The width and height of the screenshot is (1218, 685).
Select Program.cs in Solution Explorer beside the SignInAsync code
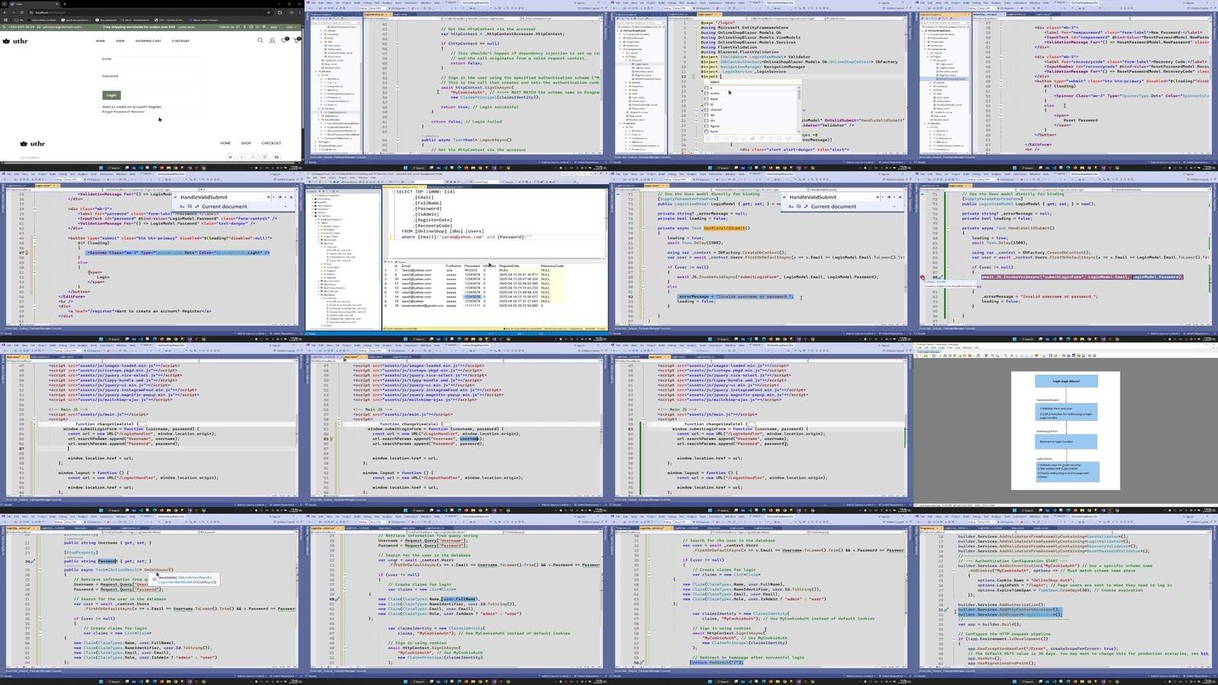coord(329,149)
